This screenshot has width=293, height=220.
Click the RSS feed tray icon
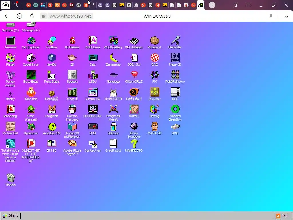[278, 216]
